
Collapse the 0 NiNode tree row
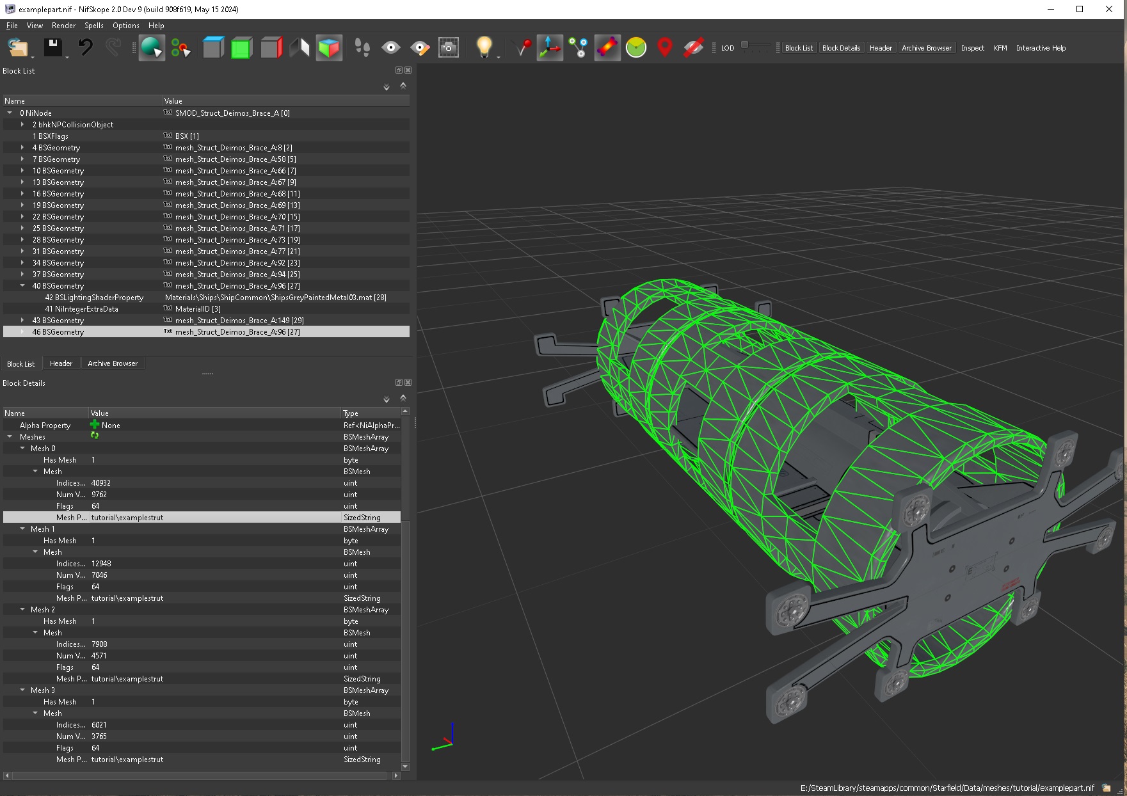(10, 113)
